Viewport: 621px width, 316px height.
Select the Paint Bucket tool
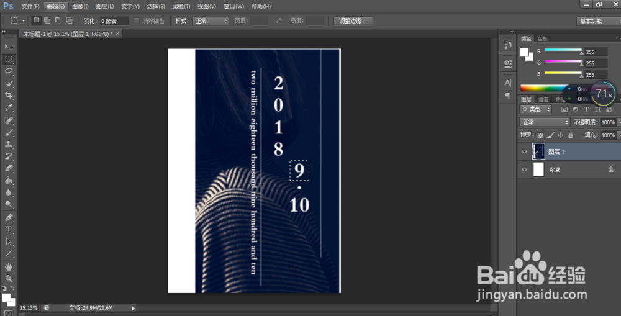pyautogui.click(x=8, y=181)
